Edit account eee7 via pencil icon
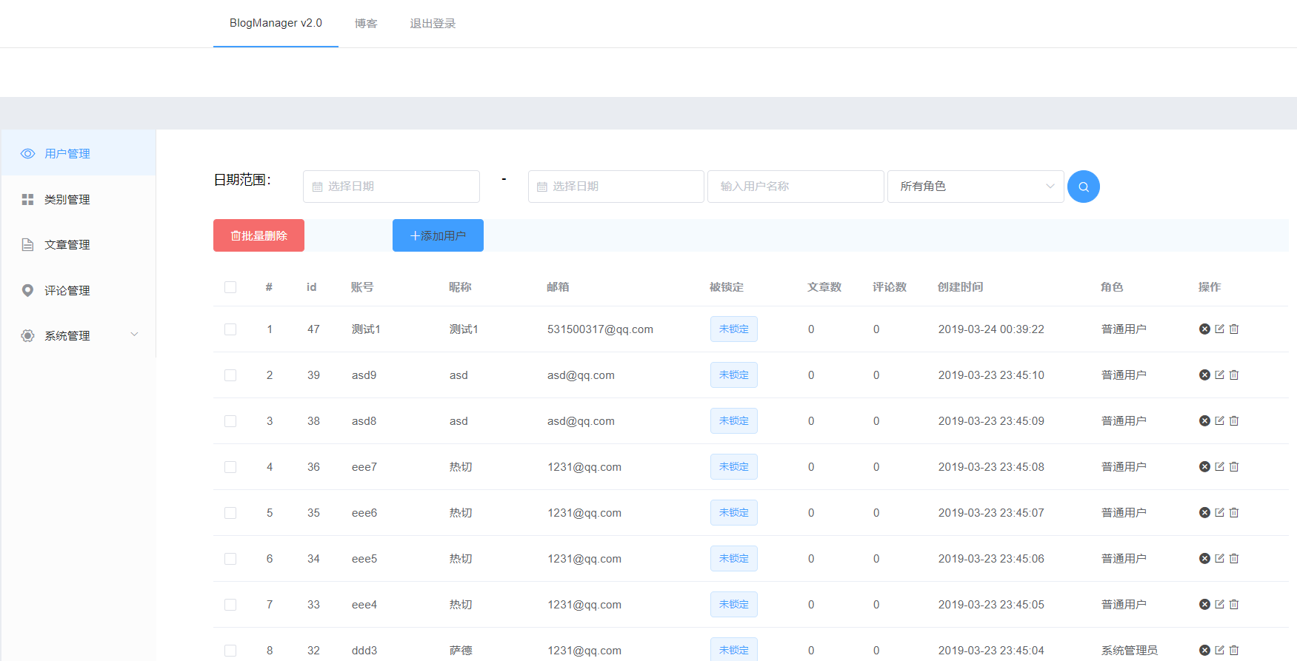This screenshot has width=1297, height=661. pos(1219,466)
